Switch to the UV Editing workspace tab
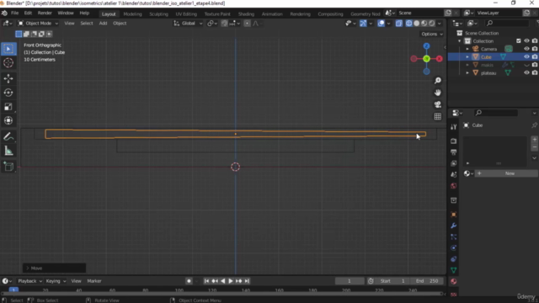 click(186, 14)
